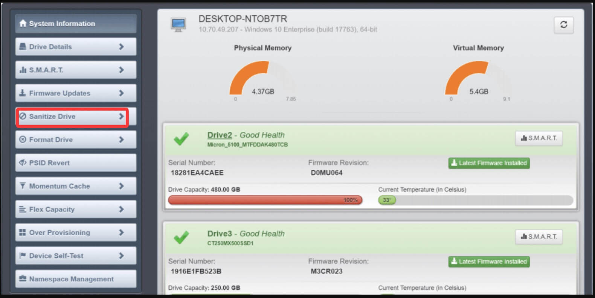Click firmware revision M3CR023
The width and height of the screenshot is (595, 298).
tap(326, 271)
